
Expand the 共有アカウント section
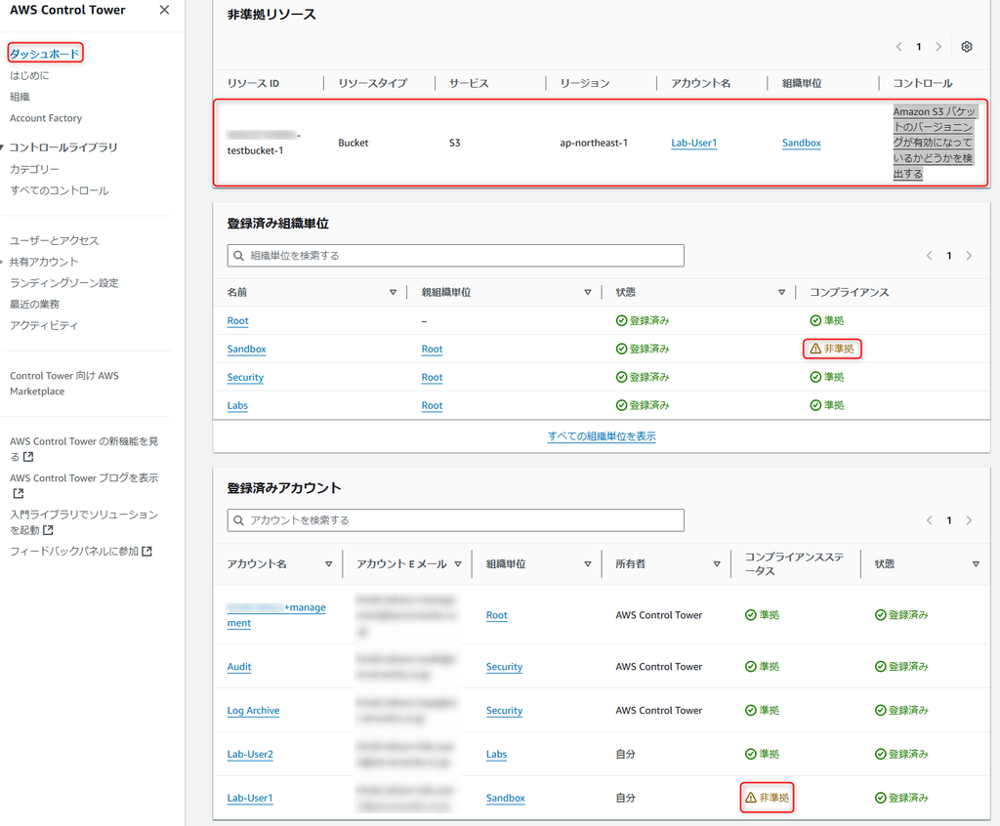3,262
